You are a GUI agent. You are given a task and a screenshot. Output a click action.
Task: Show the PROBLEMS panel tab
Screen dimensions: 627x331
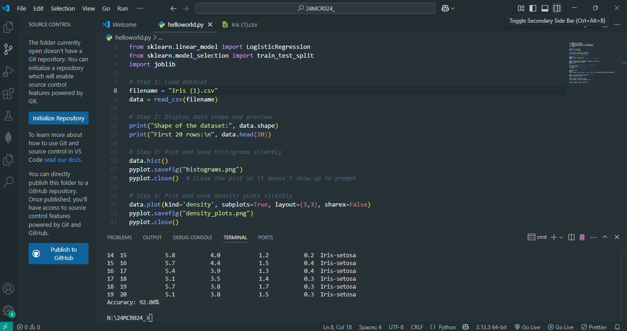click(x=119, y=237)
